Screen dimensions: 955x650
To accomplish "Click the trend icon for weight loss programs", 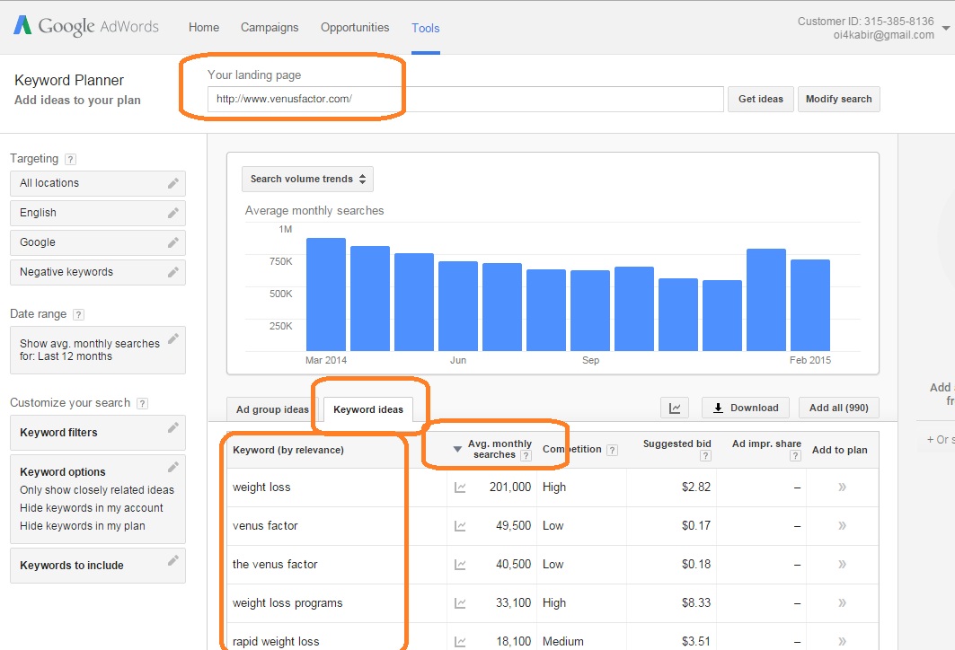I will pyautogui.click(x=460, y=603).
